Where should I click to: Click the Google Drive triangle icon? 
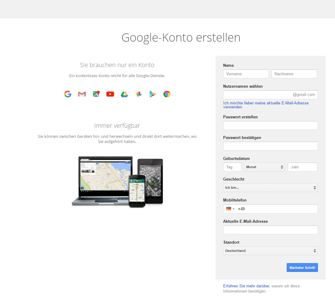[124, 94]
